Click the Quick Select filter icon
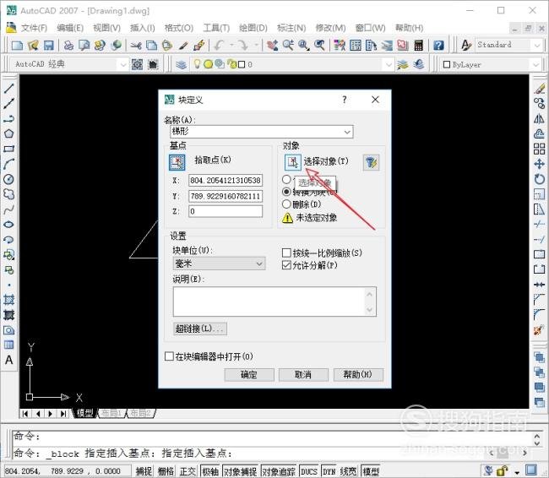The height and width of the screenshot is (478, 549). click(371, 162)
